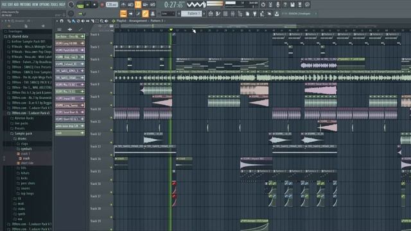Click the Stop button in transport
Screen dimensions: 411x231
94,4
